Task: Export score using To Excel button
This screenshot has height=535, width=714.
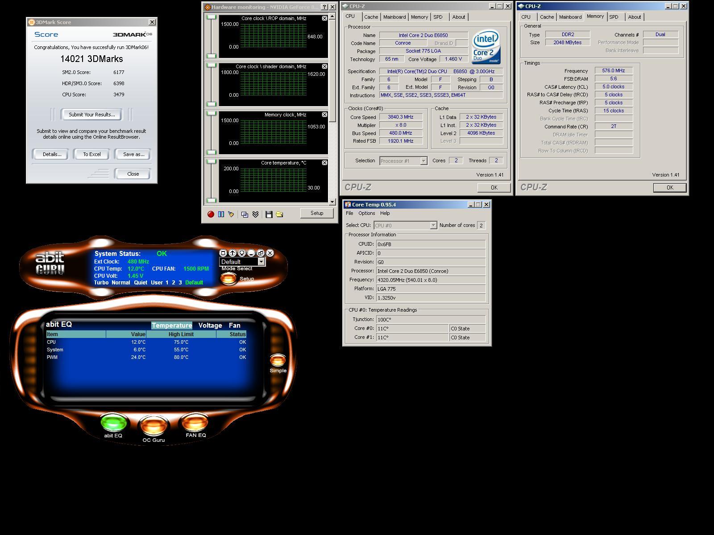Action: tap(91, 154)
